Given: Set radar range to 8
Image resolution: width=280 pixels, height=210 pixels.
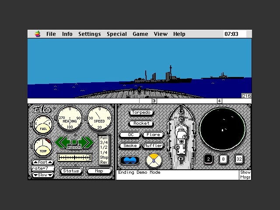Looking at the screenshot, I should (223, 159).
